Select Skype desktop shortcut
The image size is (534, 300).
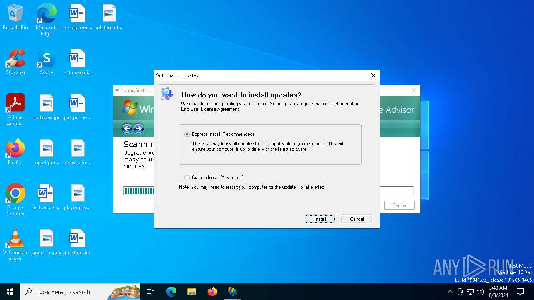46,62
